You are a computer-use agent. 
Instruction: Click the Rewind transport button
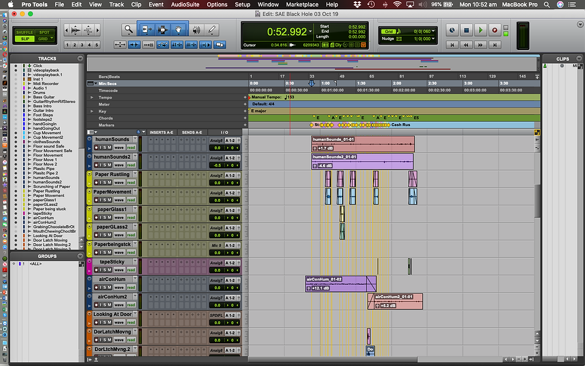(466, 45)
